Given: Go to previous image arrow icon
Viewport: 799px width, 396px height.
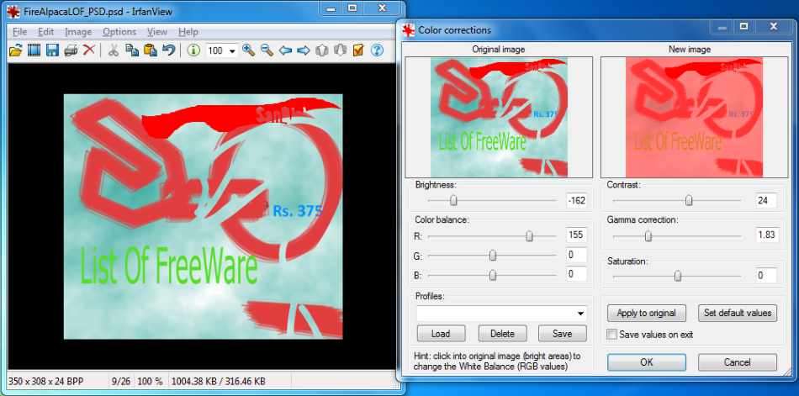Looking at the screenshot, I should 286,50.
